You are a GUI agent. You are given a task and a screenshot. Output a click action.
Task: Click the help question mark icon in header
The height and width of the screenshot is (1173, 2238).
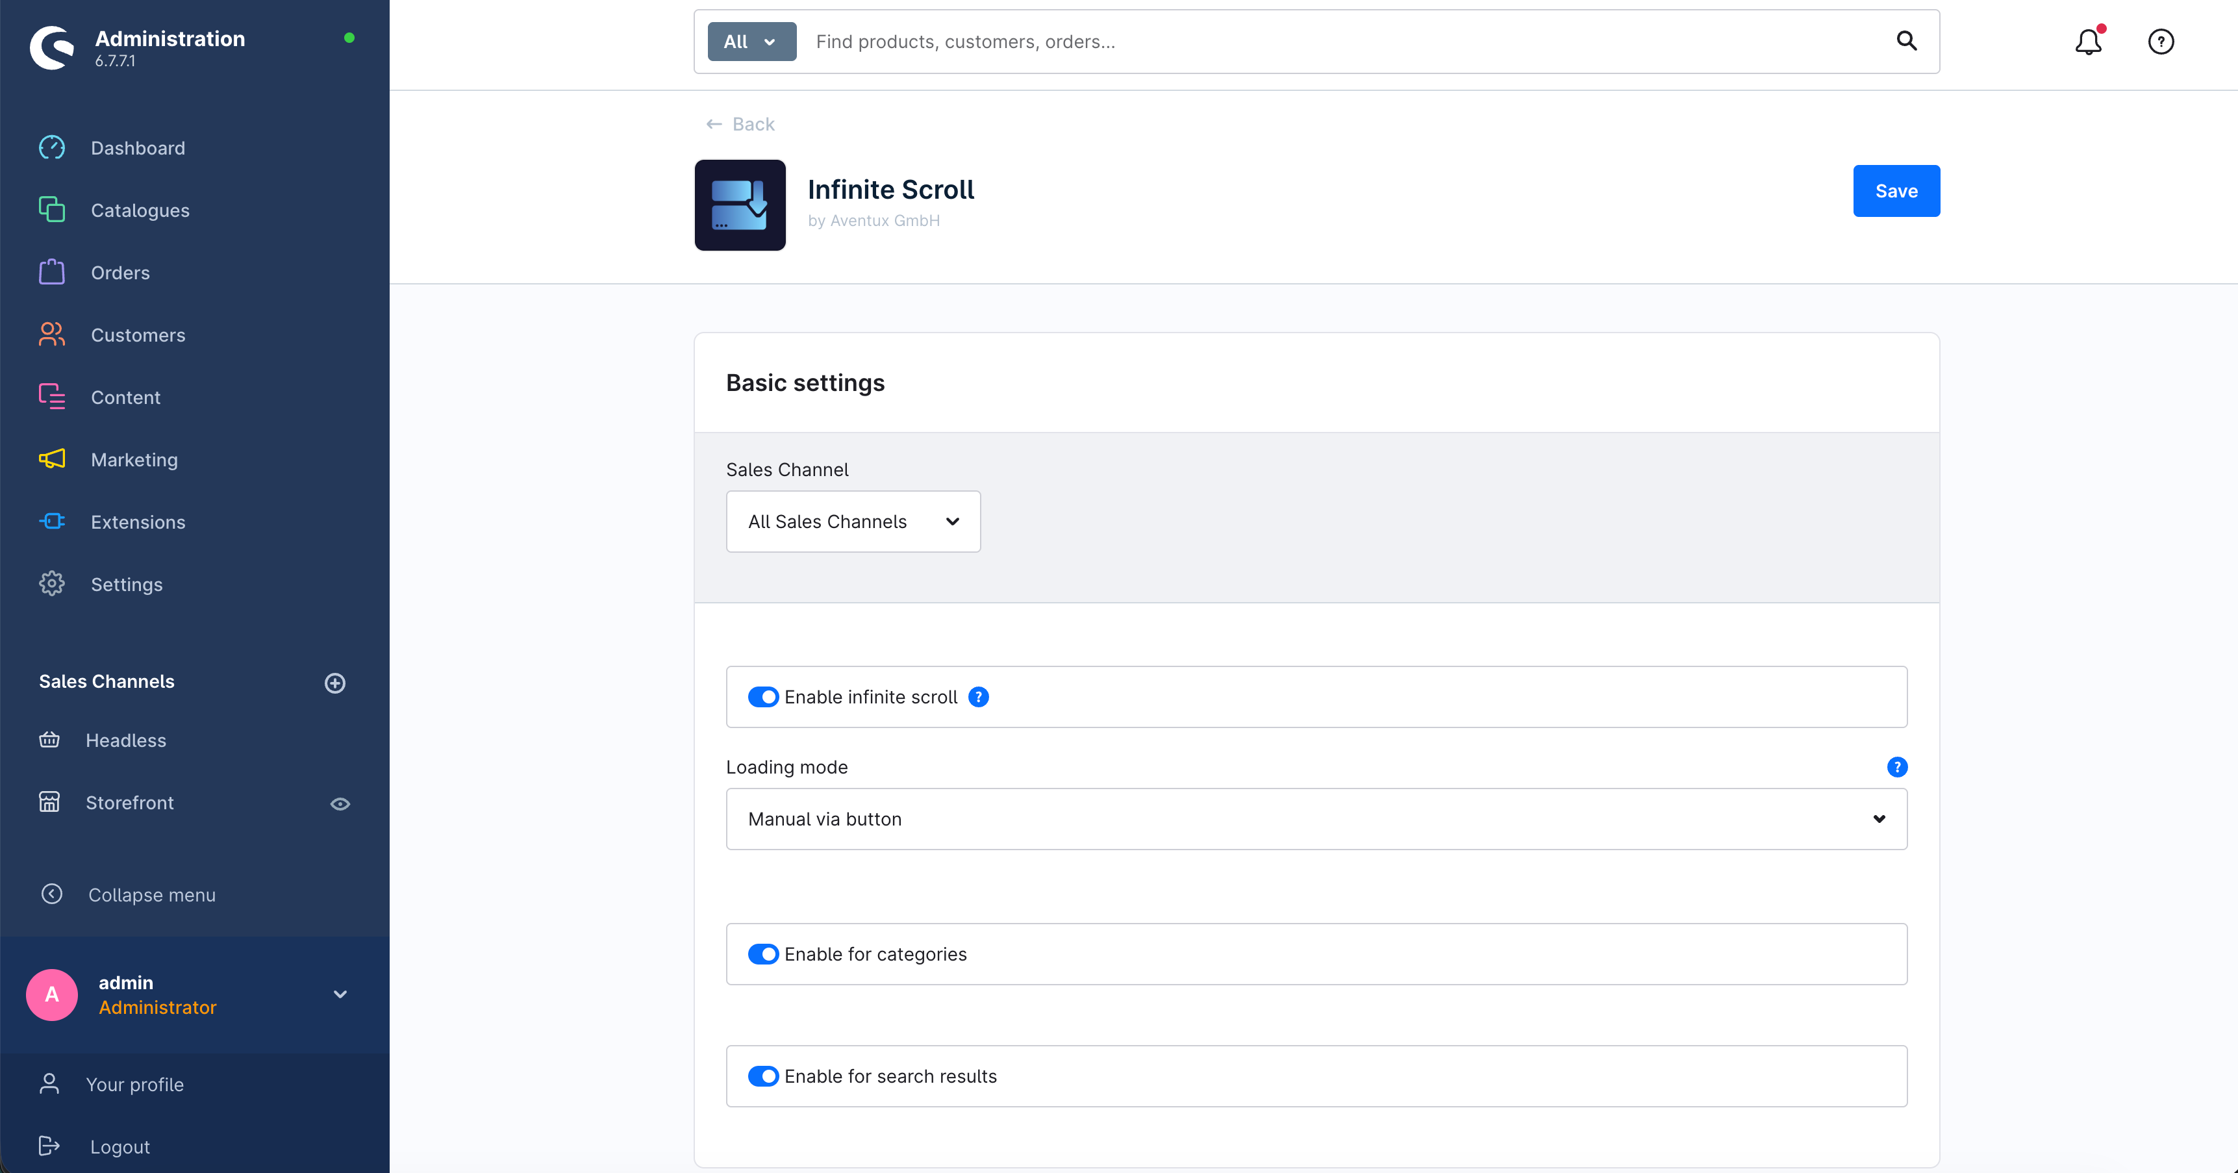(2160, 42)
